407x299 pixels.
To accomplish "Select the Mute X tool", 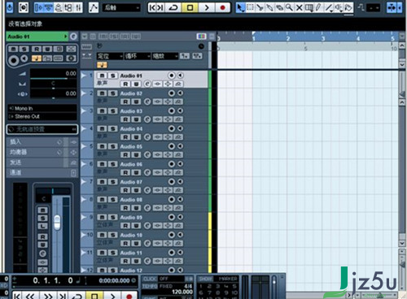I will (x=299, y=7).
